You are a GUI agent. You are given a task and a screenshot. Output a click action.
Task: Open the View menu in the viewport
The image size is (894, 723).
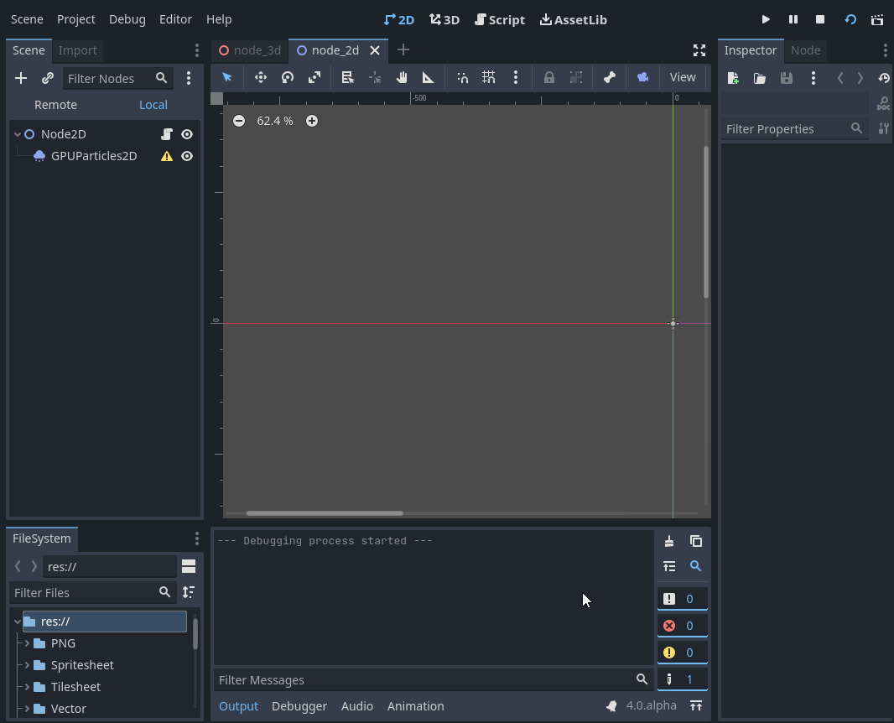683,77
